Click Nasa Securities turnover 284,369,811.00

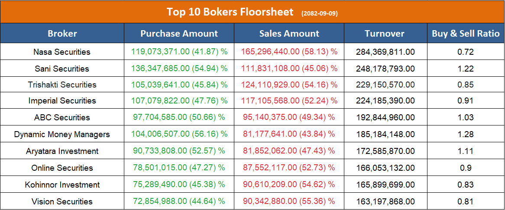click(x=385, y=52)
